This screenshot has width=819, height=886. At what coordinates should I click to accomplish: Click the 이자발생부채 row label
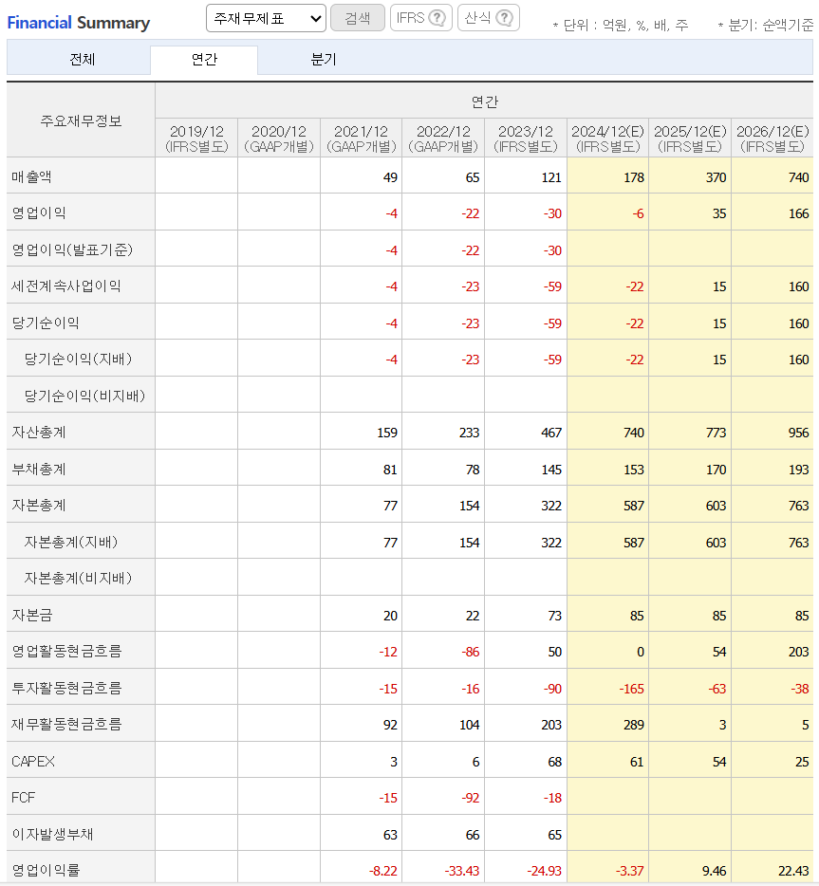(x=52, y=834)
